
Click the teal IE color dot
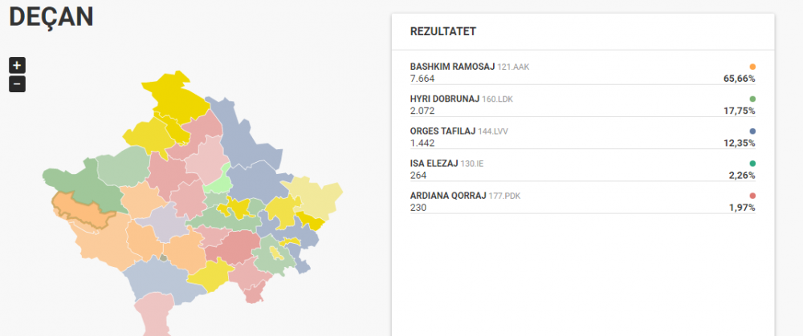752,163
